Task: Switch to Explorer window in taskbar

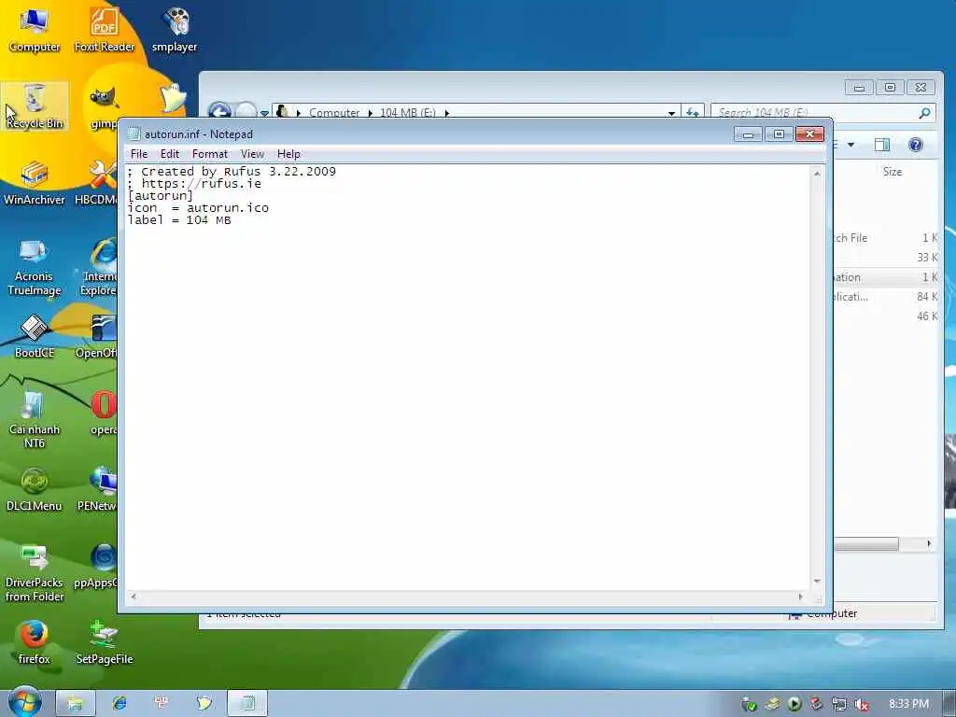Action: 75,703
